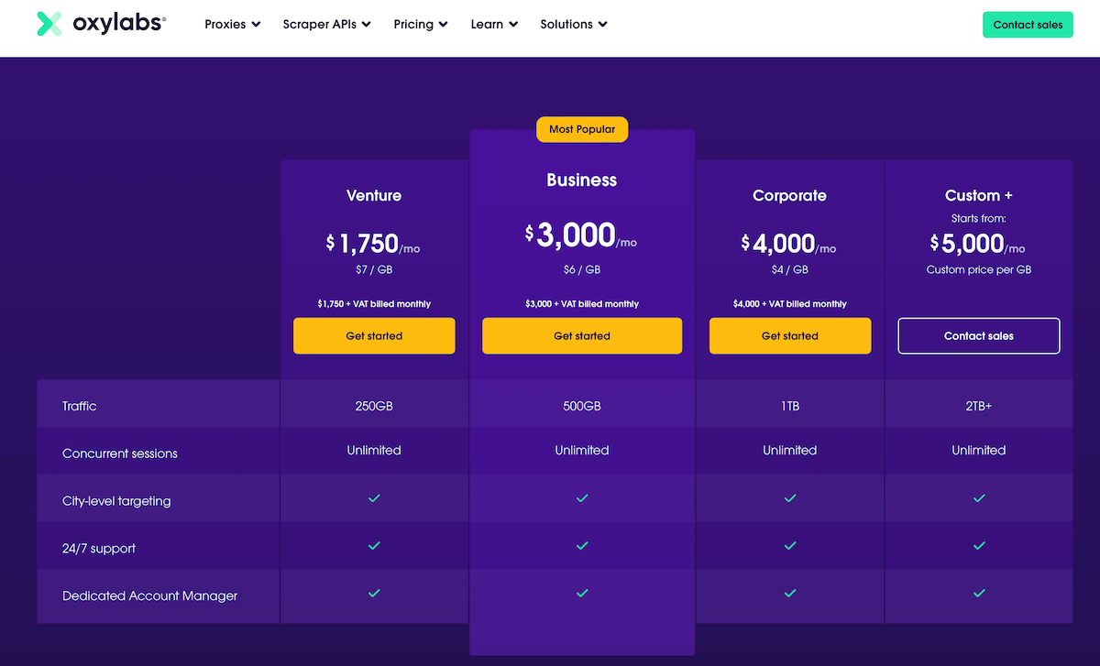Click the Custom + plan title
1100x666 pixels.
click(979, 195)
